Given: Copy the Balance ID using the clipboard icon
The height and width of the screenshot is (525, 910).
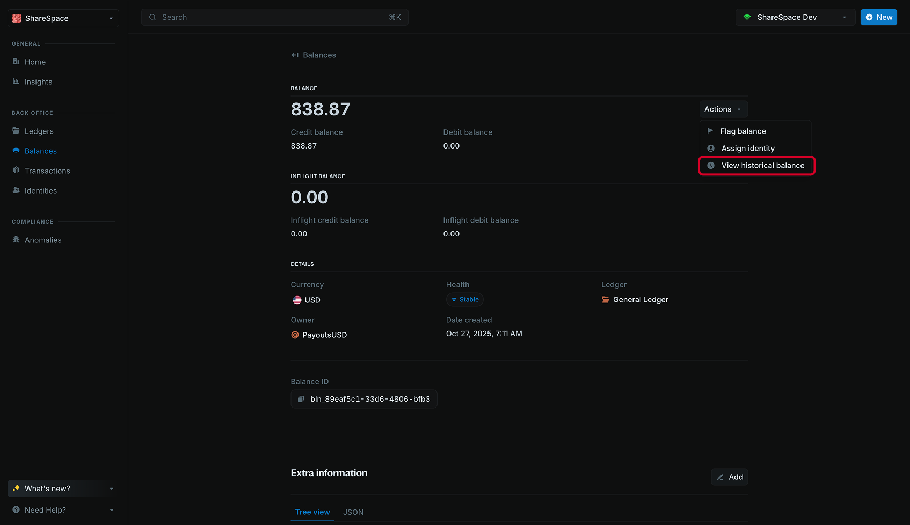Looking at the screenshot, I should click(x=301, y=399).
